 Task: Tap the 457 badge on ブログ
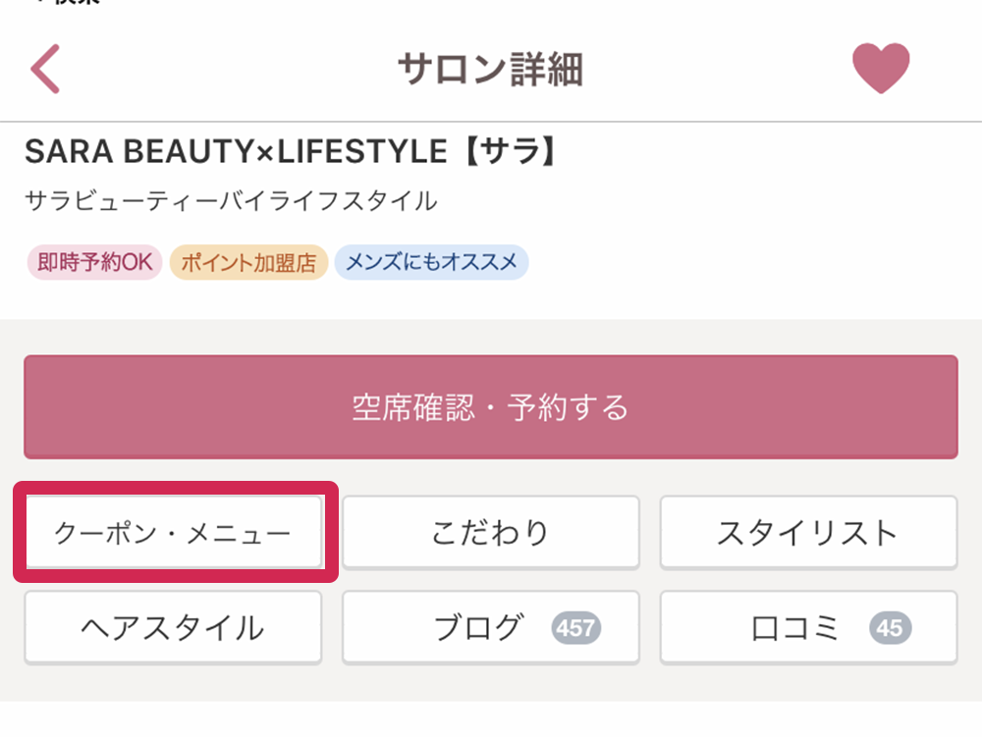pyautogui.click(x=575, y=627)
